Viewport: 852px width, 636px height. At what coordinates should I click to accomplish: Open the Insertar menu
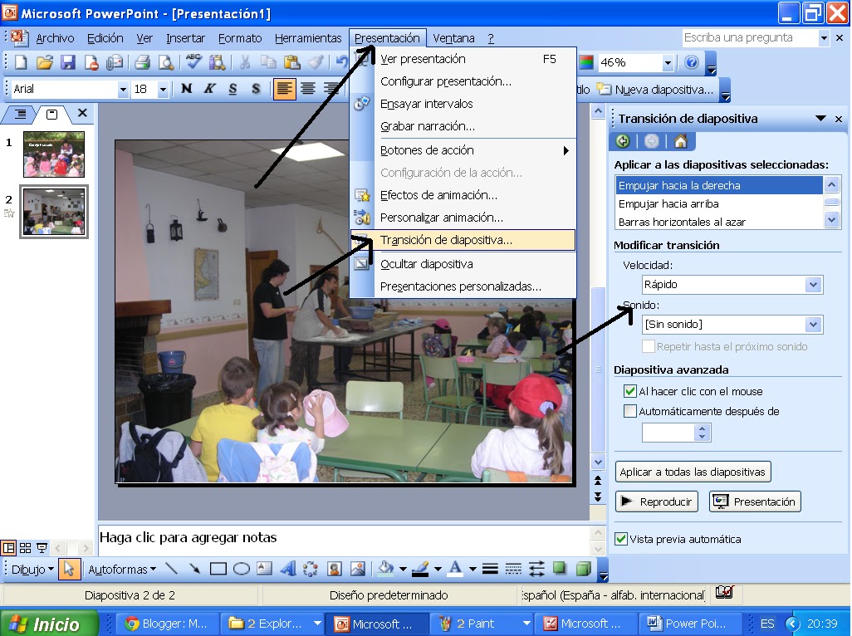pyautogui.click(x=185, y=38)
